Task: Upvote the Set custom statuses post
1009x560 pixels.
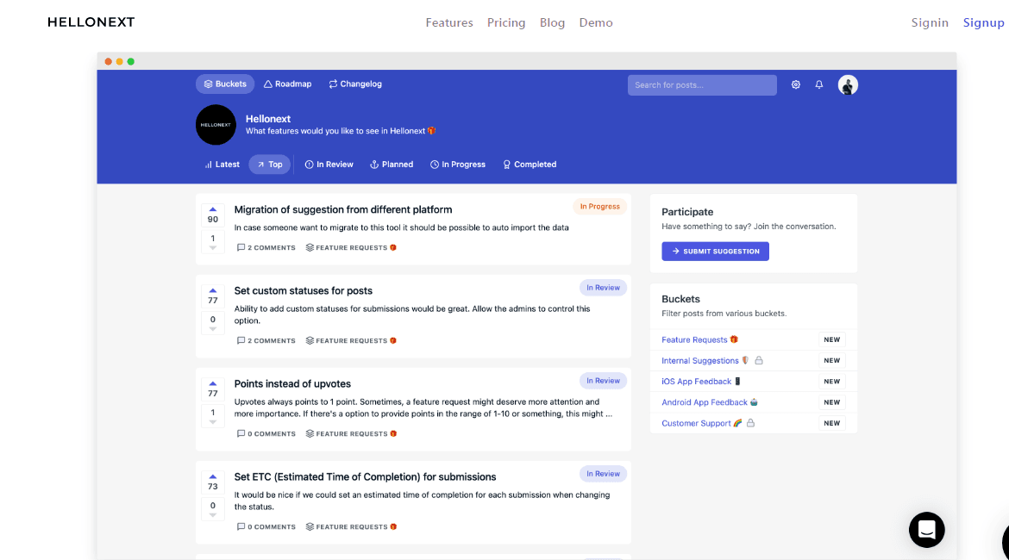Action: click(x=213, y=290)
